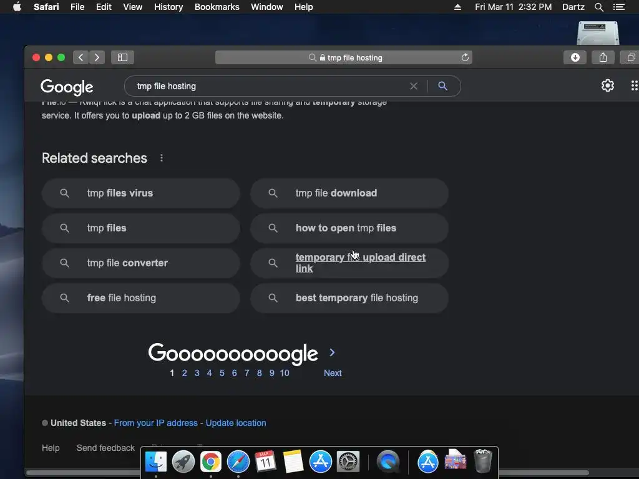639x479 pixels.
Task: Click the eject icon in menu bar
Action: point(457,7)
